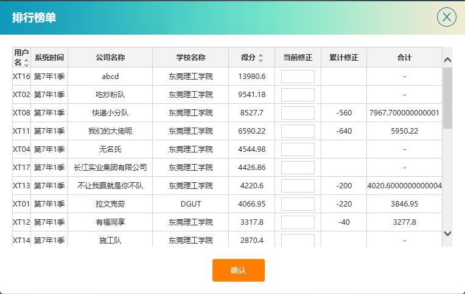
Task: Select 当前修正 box for 长江实业集团有限公司
Action: (x=298, y=168)
